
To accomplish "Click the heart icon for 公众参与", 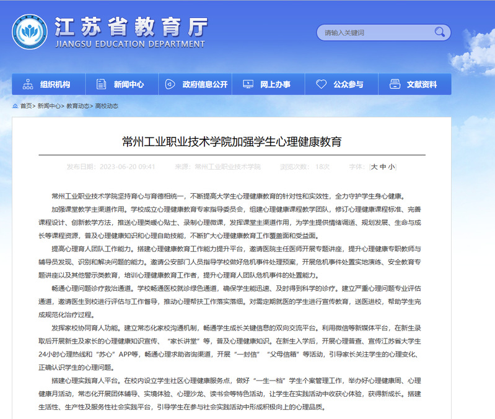I will coord(320,84).
